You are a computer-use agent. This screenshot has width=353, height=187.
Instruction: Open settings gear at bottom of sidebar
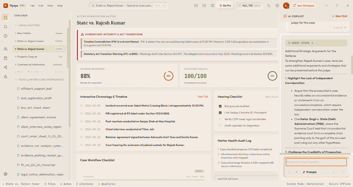(6, 174)
